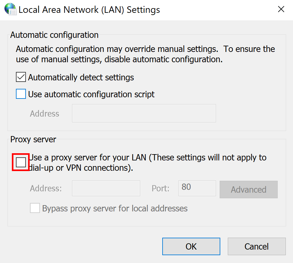Check the Bypass proxy server checkbox box
The height and width of the screenshot is (263, 293).
click(35, 208)
